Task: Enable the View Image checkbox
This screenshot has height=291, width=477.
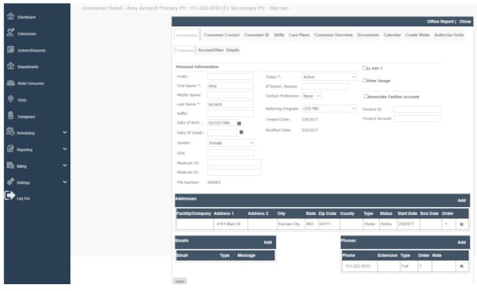Action: (x=364, y=80)
